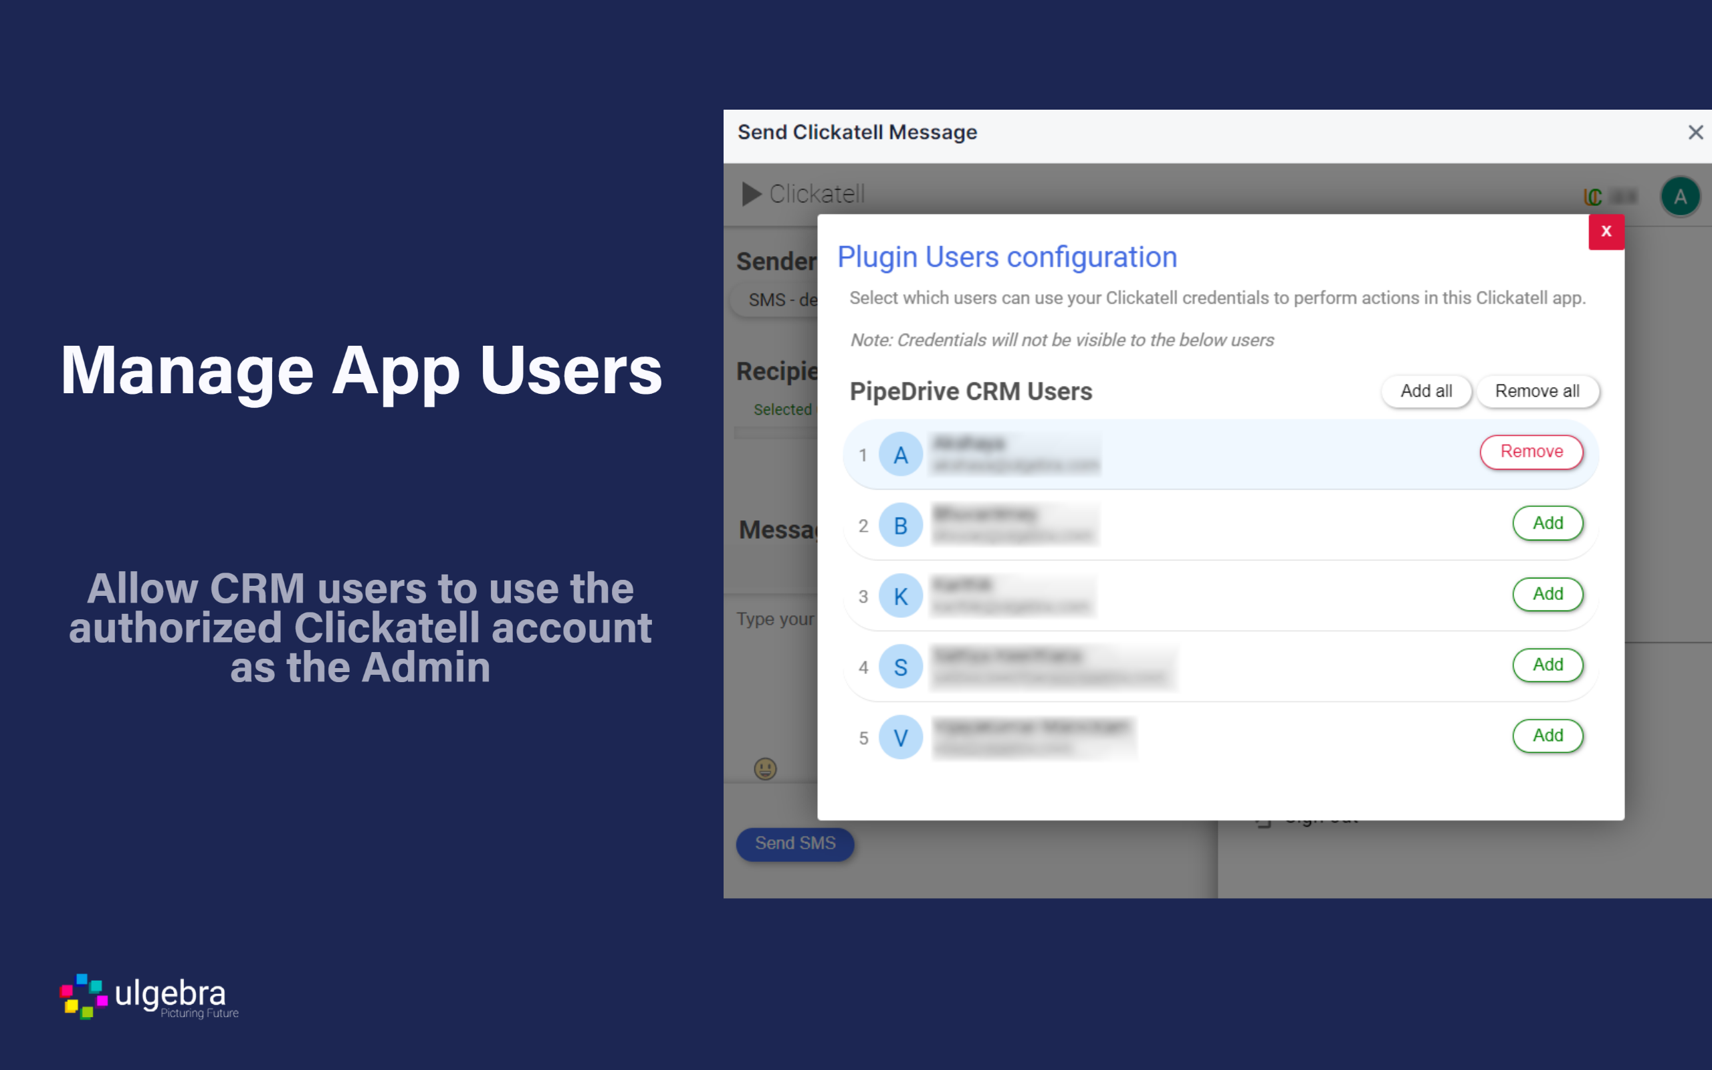Click the S avatar in row 4
Screen dimensions: 1712x1070
tap(901, 667)
